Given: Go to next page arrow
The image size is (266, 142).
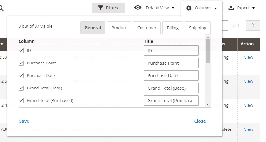Looking at the screenshot, I should click(x=253, y=25).
